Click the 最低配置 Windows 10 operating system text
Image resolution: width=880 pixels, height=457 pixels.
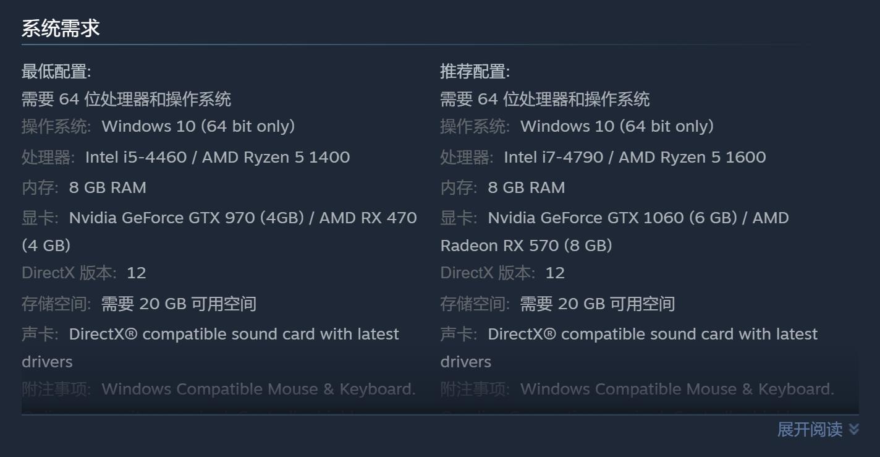198,126
